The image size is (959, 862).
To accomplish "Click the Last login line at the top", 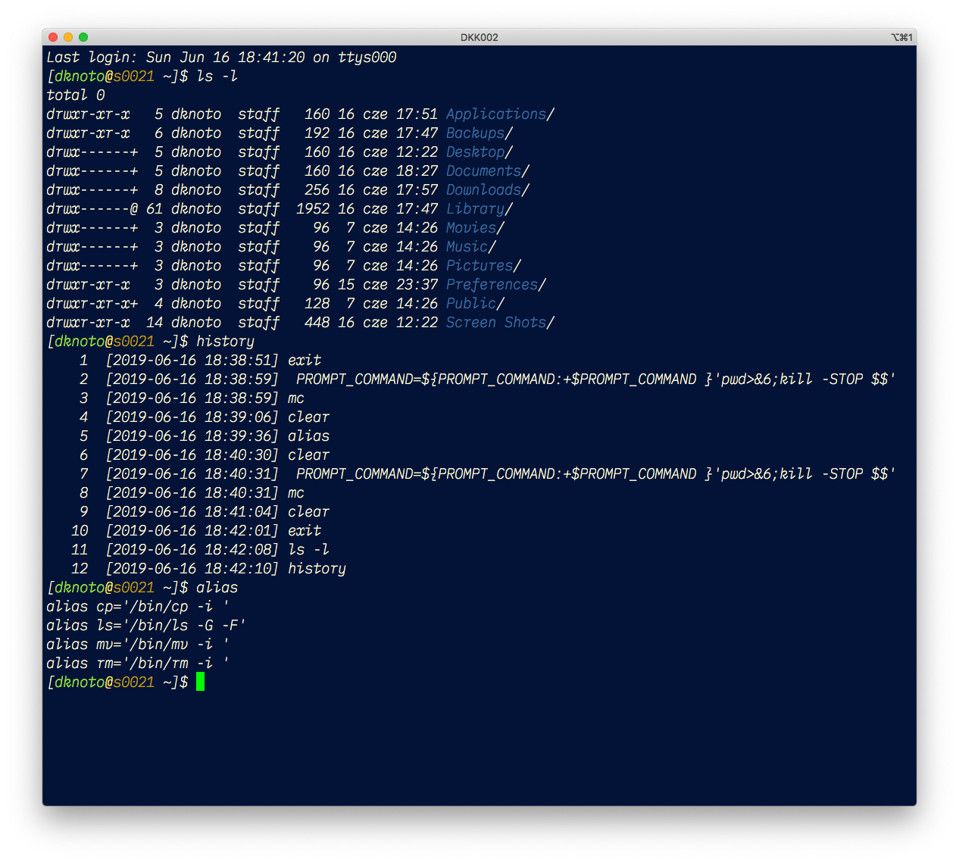I will pos(221,58).
